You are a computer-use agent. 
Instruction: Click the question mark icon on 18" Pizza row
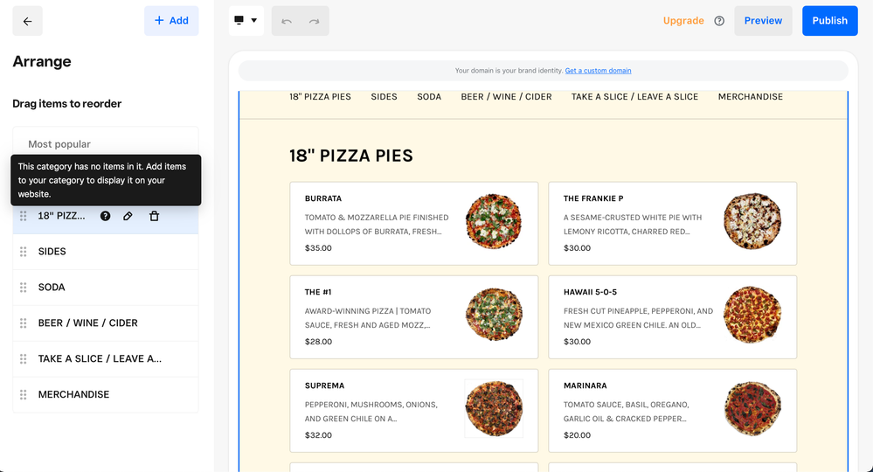(x=105, y=216)
